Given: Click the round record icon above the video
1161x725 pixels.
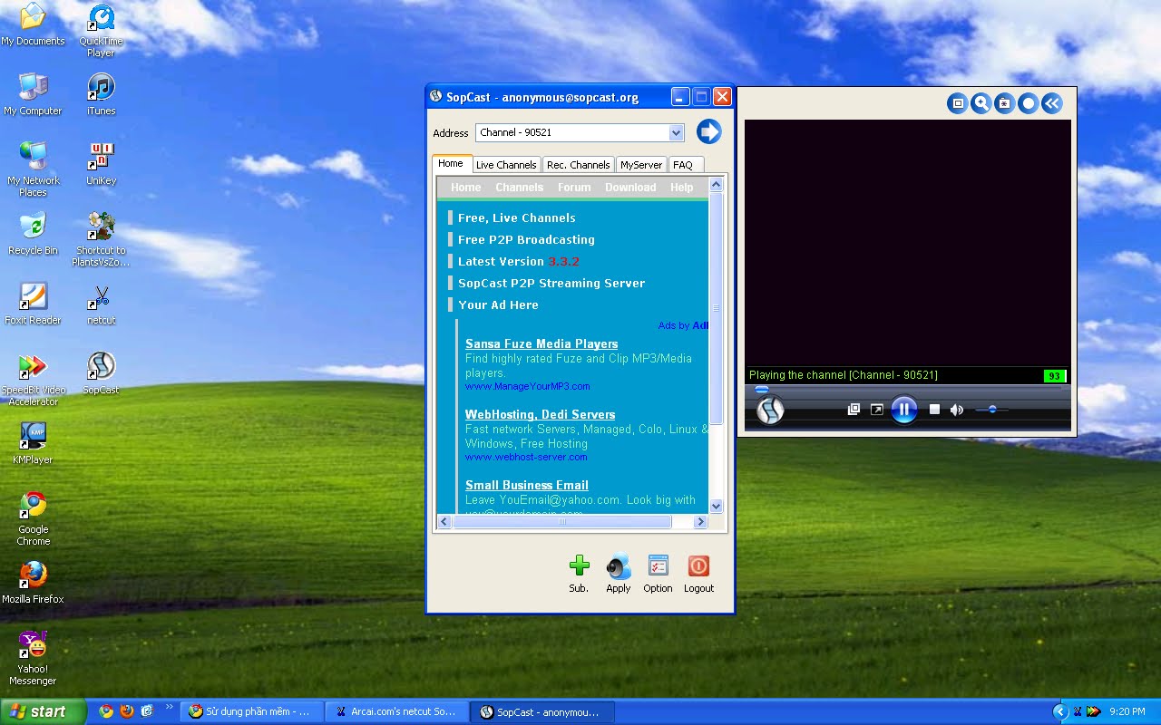Looking at the screenshot, I should tap(1028, 103).
